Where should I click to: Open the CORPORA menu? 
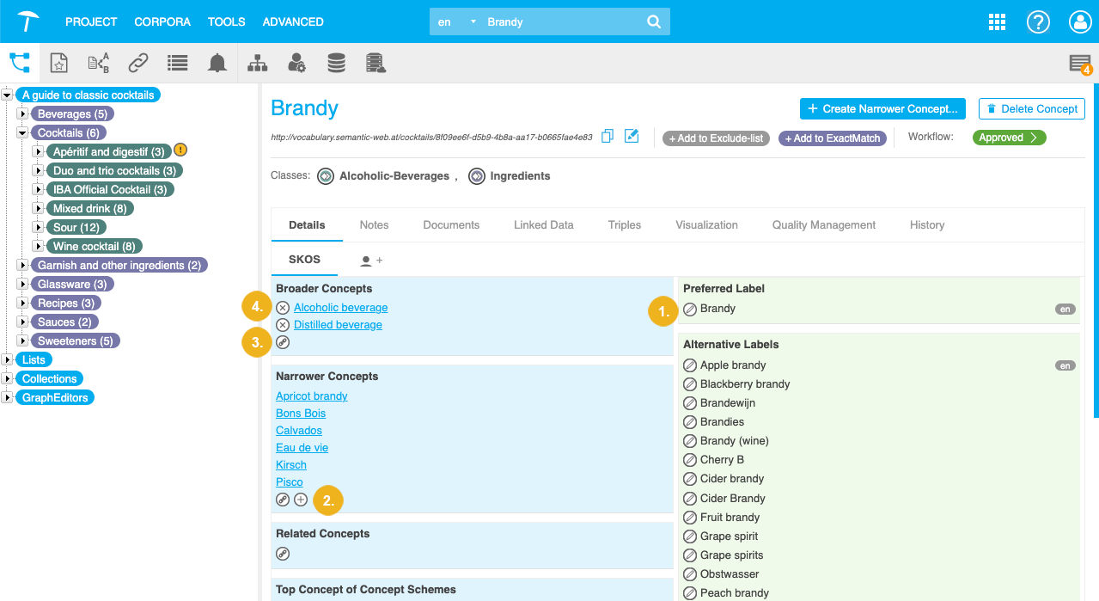coord(162,21)
